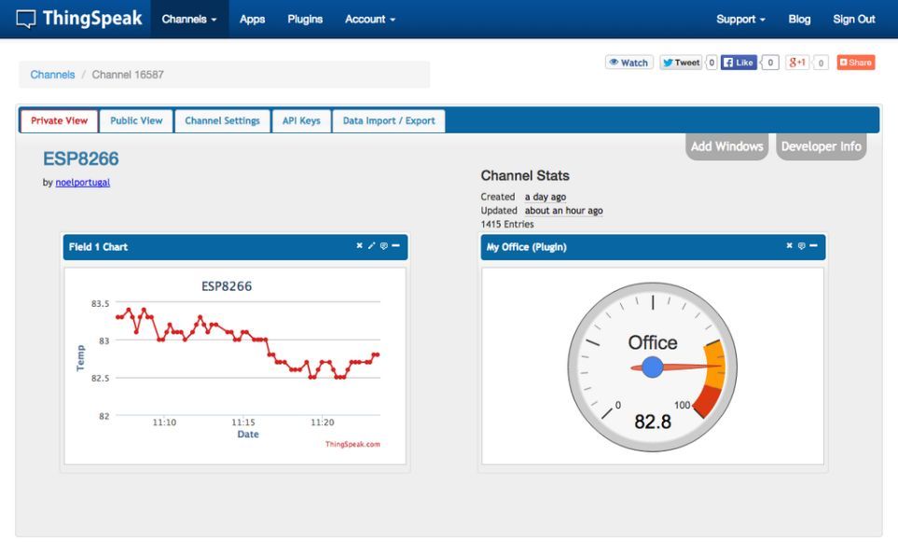Click the orange Share button

856,62
